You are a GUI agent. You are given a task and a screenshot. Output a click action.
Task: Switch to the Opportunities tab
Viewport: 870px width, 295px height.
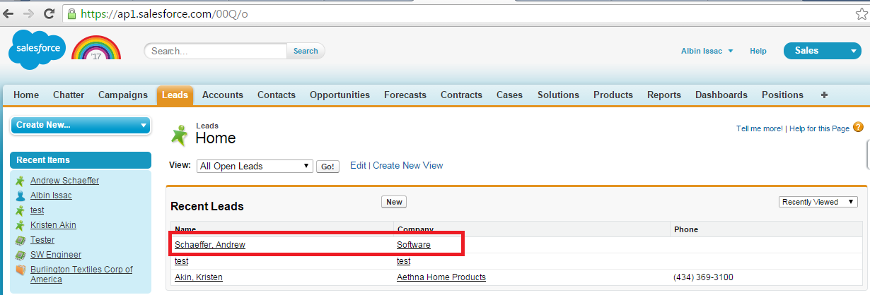340,95
